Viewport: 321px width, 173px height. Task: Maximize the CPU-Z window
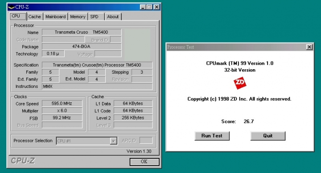(149, 7)
